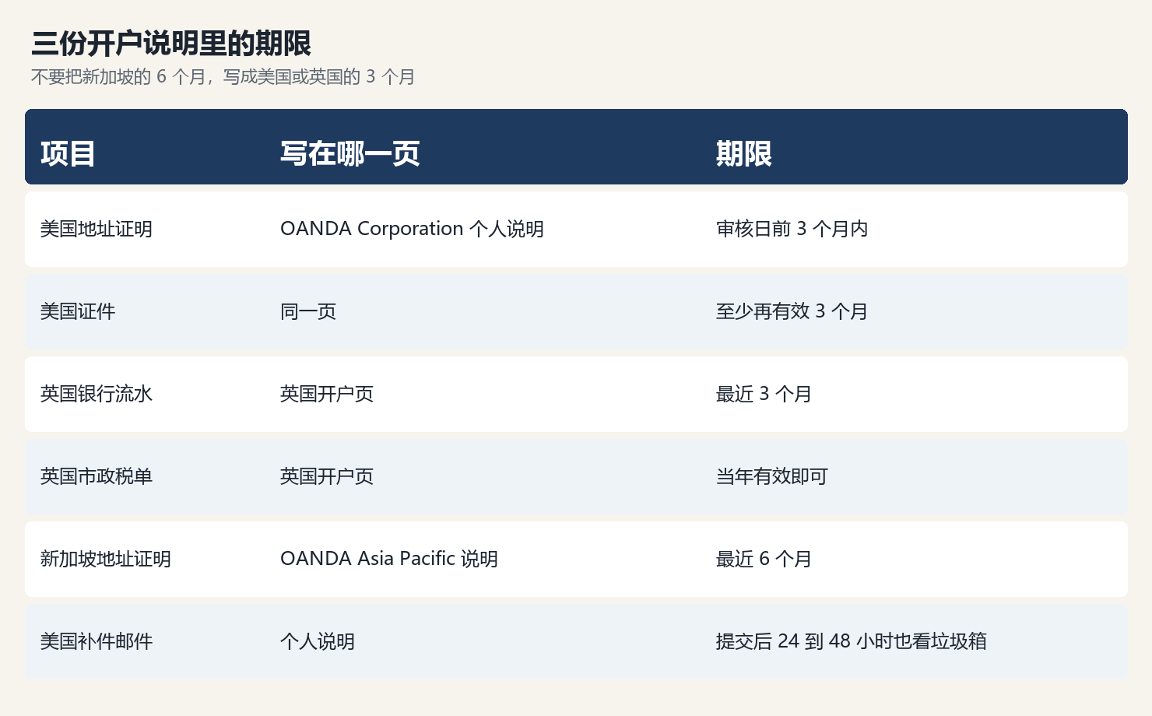
Task: Select the 美国补件邮件 cell
Action: click(97, 641)
